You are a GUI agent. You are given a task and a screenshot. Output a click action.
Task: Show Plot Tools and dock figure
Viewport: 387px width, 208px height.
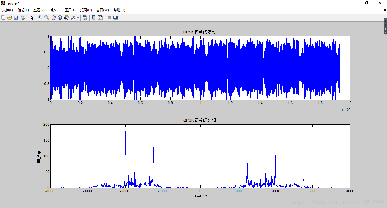coord(116,18)
